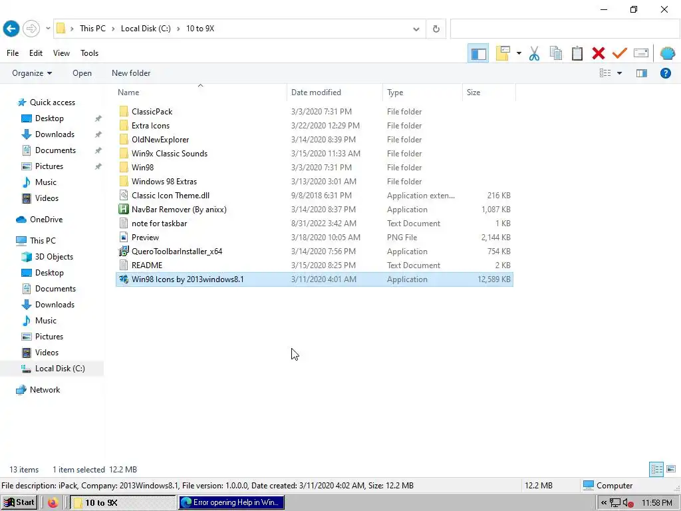Open the View menu
Viewport: 681px width, 511px height.
61,53
